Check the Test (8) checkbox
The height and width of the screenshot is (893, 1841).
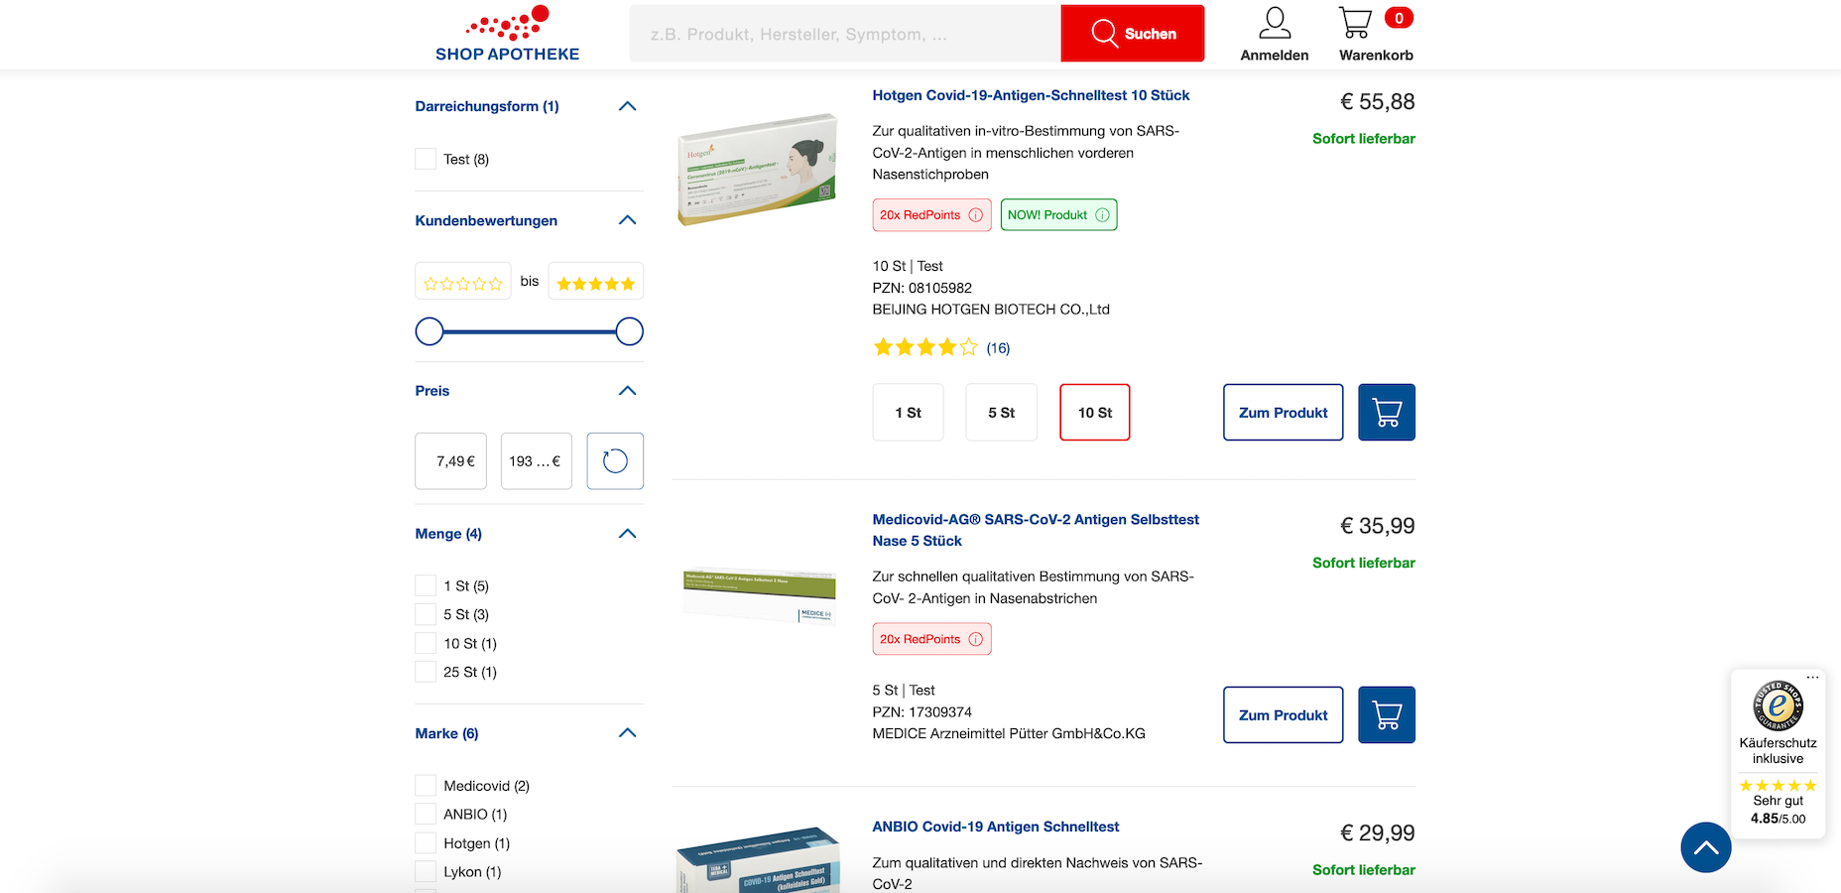coord(426,160)
